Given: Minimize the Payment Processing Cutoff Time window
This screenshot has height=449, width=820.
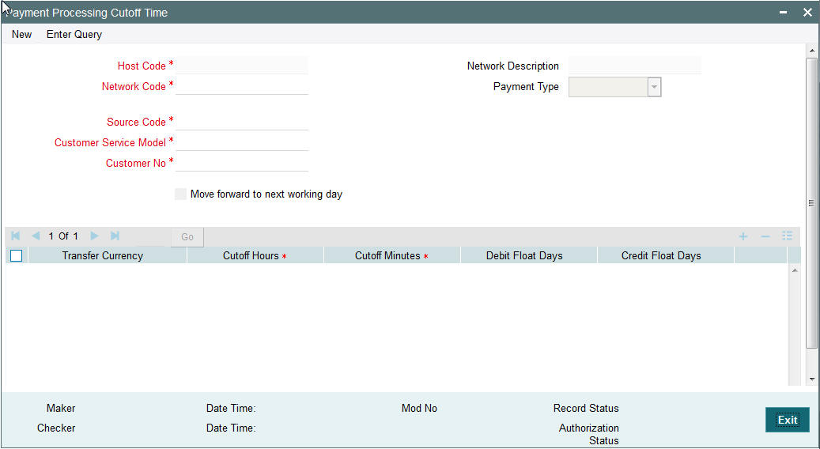Looking at the screenshot, I should click(x=783, y=13).
